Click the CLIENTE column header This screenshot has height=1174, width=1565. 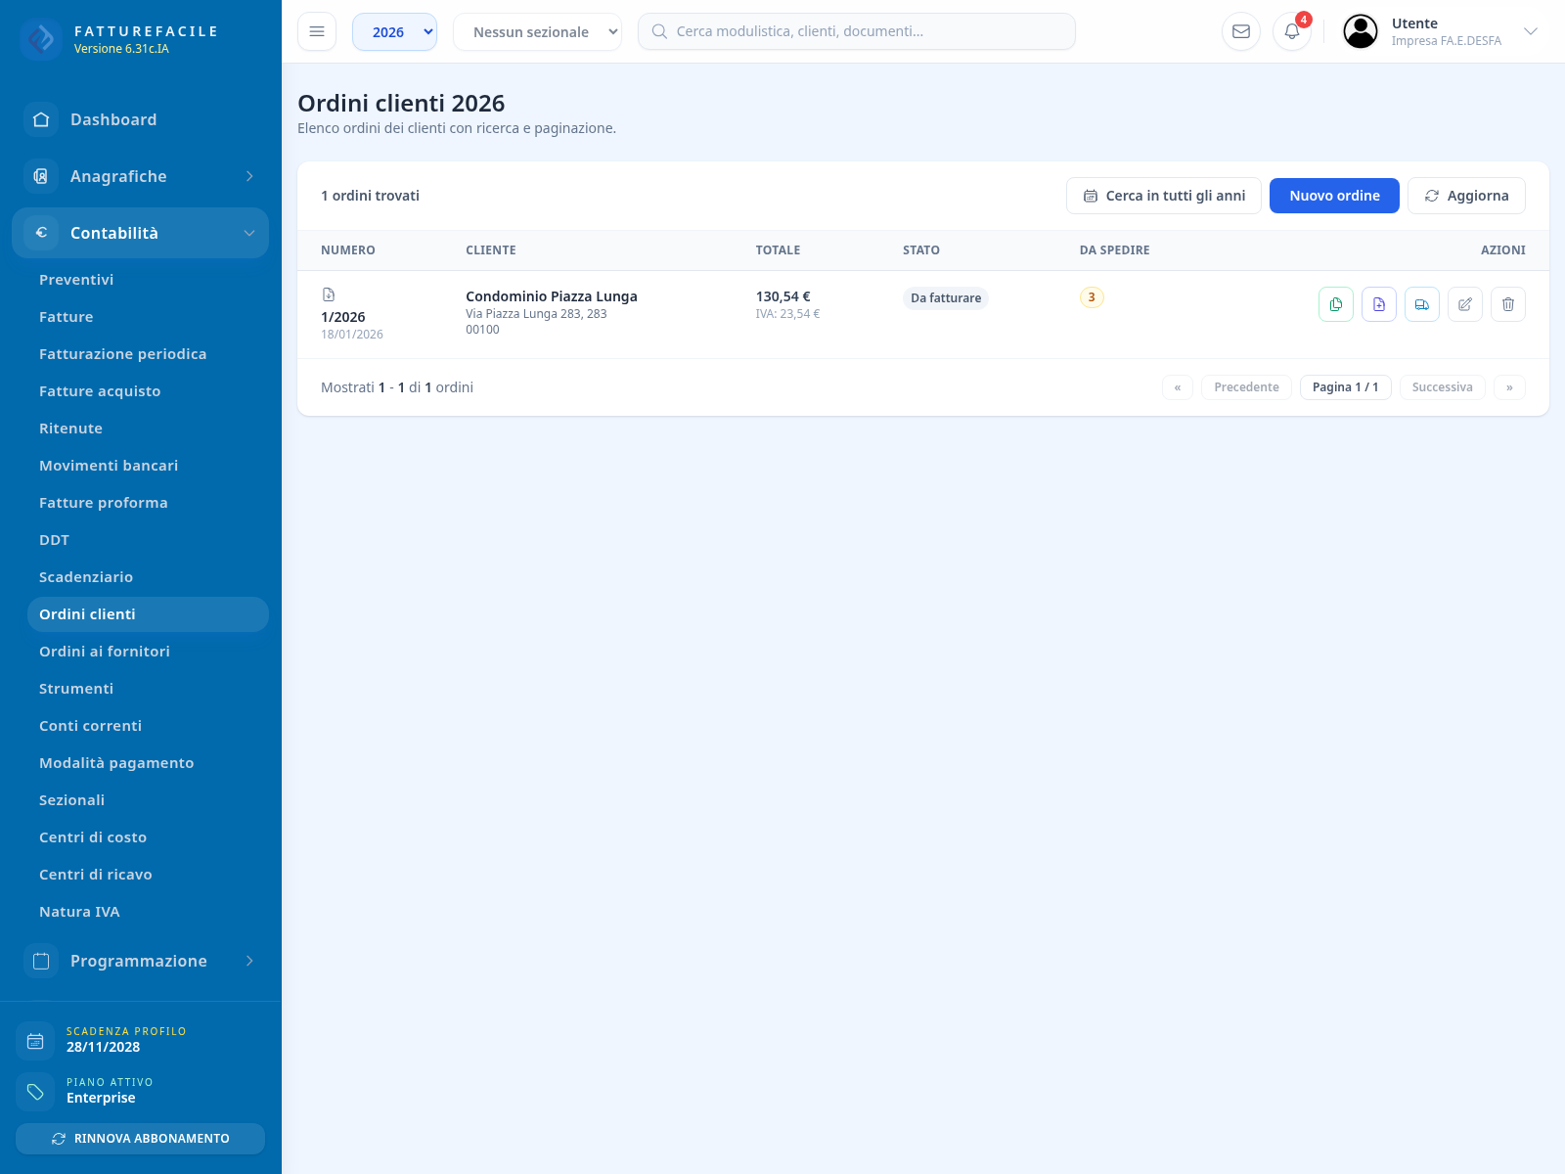pos(491,250)
